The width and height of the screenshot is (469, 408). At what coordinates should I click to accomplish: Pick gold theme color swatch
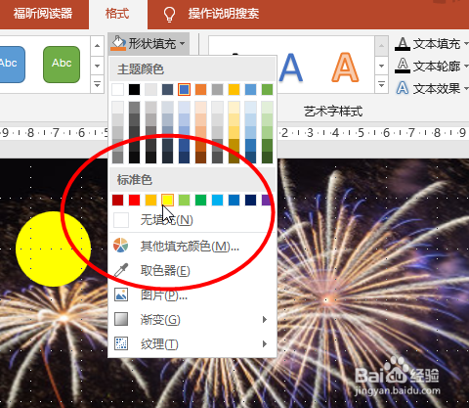(234, 89)
